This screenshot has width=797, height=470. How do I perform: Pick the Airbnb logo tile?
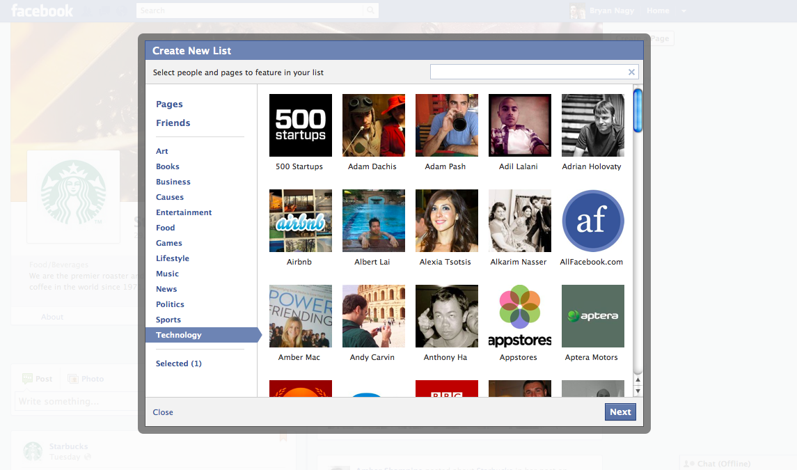point(301,221)
